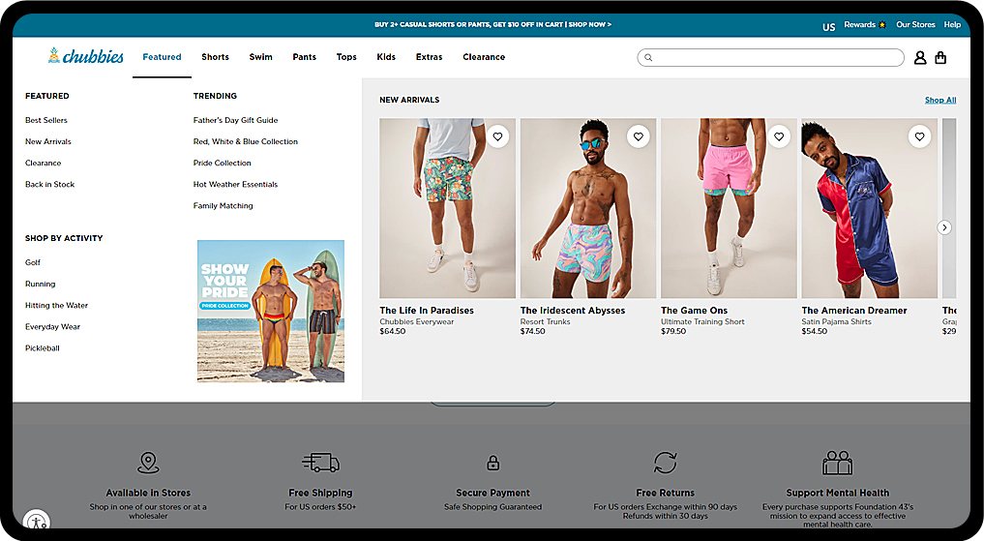
Task: Favorite The Game Ons with heart
Action: click(x=779, y=136)
